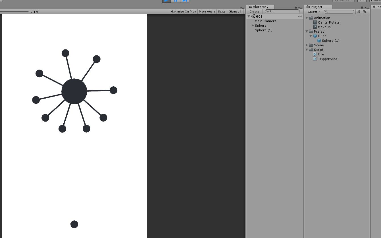The height and width of the screenshot is (238, 381).
Task: Click the Script folder icon
Action: (x=311, y=50)
